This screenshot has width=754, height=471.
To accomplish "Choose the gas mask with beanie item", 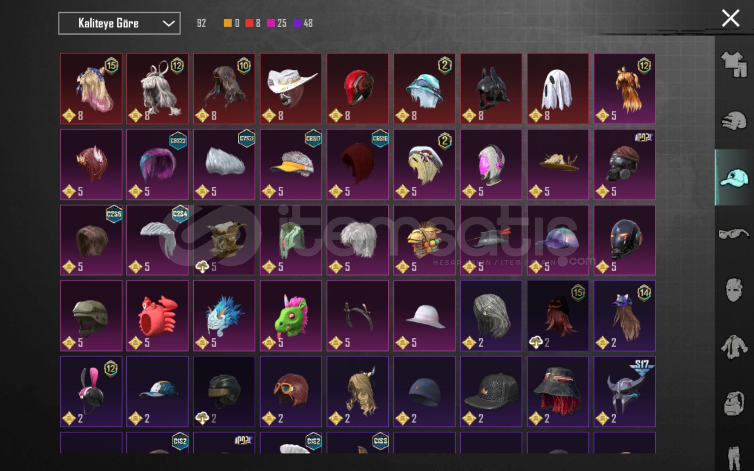I will (624, 164).
